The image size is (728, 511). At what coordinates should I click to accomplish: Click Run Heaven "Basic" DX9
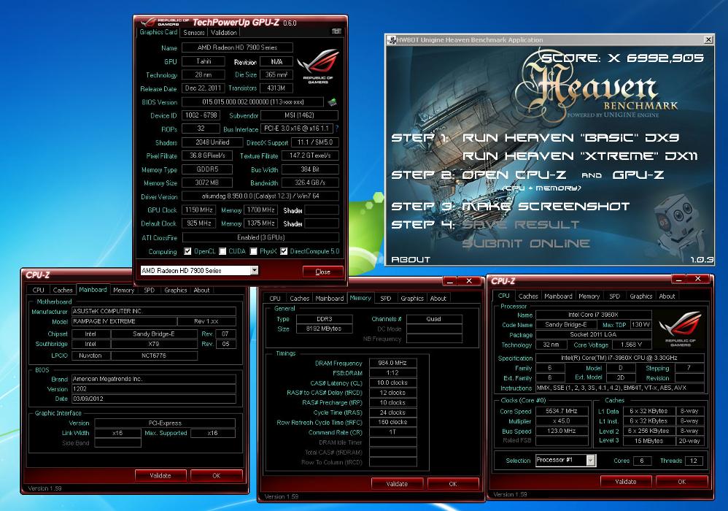(570, 137)
